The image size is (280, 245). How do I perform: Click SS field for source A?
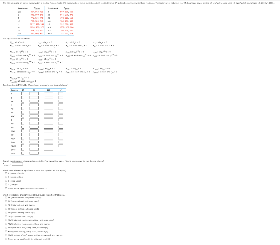pyautogui.click(x=34, y=94)
